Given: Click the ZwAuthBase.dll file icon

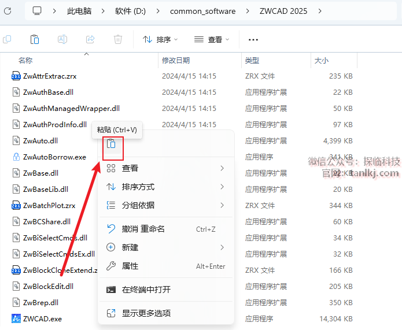Looking at the screenshot, I should coord(16,92).
